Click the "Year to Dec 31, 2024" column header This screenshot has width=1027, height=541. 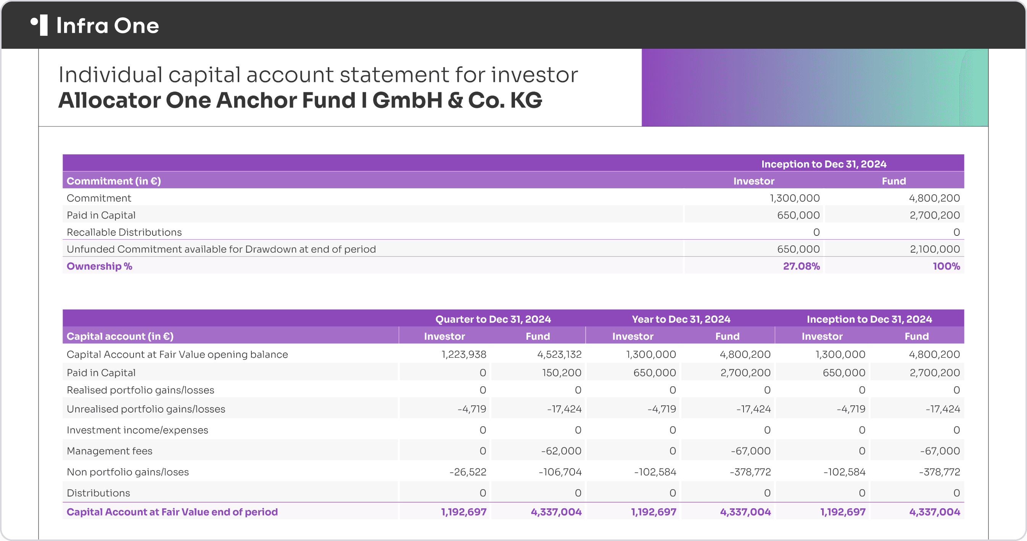point(681,319)
